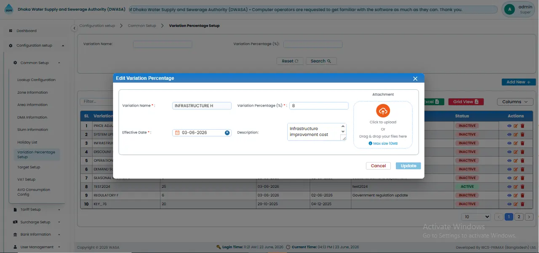The width and height of the screenshot is (539, 253).
Task: Click the DWASA logo in the header
Action: point(8,10)
